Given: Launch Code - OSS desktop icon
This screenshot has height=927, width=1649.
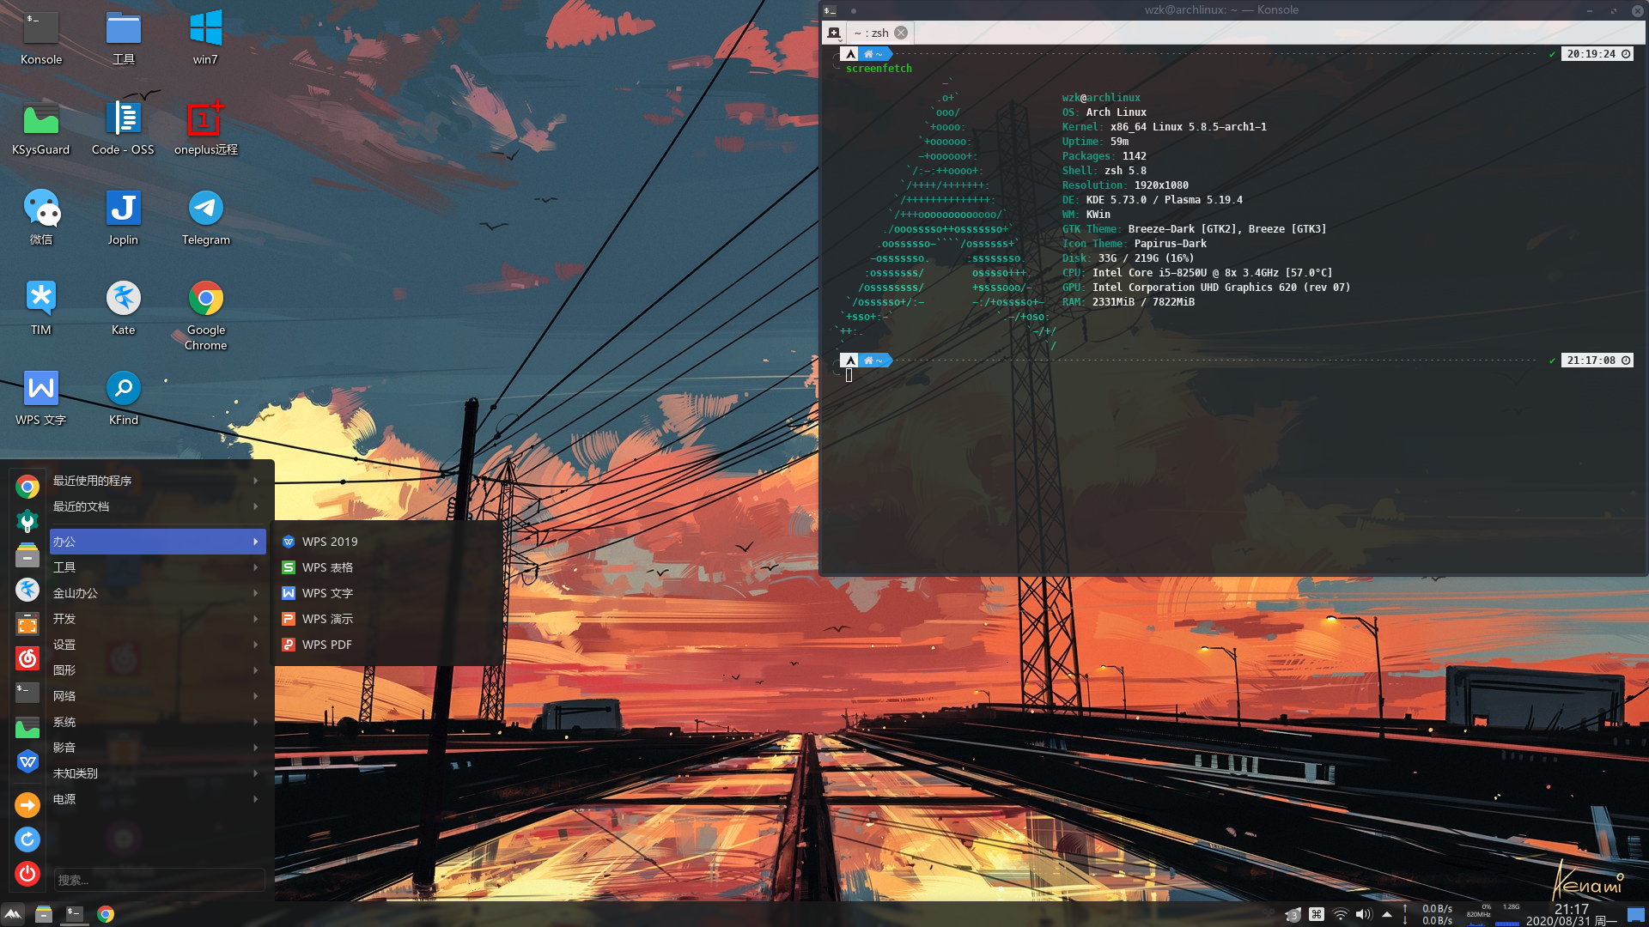Looking at the screenshot, I should [x=123, y=128].
